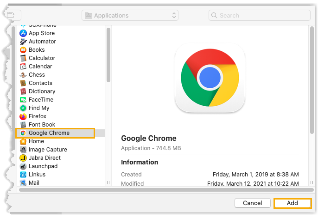This screenshot has height=218, width=318.
Task: Select the Firefox name in list
Action: [x=38, y=116]
